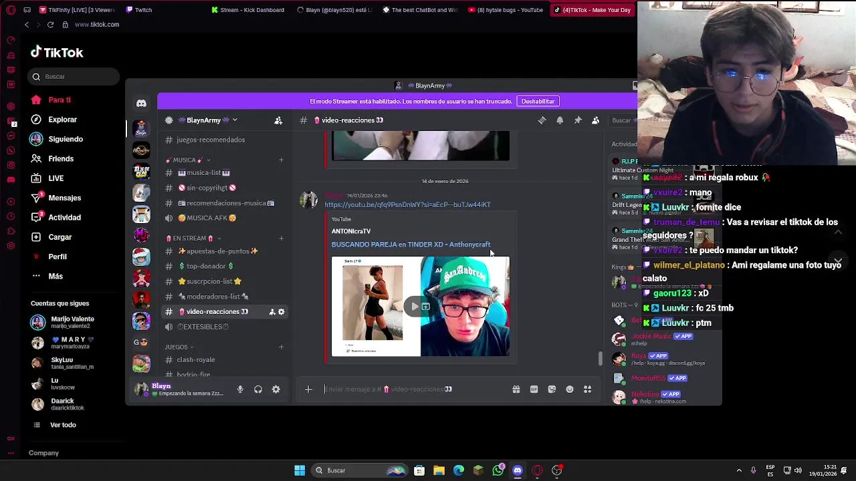Open sticker picker in message box
Viewport: 856px width, 481px height.
tap(552, 389)
